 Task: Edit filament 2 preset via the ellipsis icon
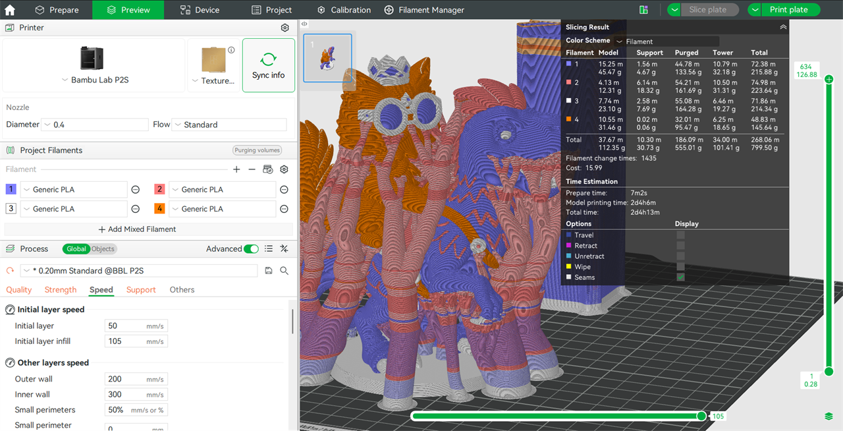284,190
